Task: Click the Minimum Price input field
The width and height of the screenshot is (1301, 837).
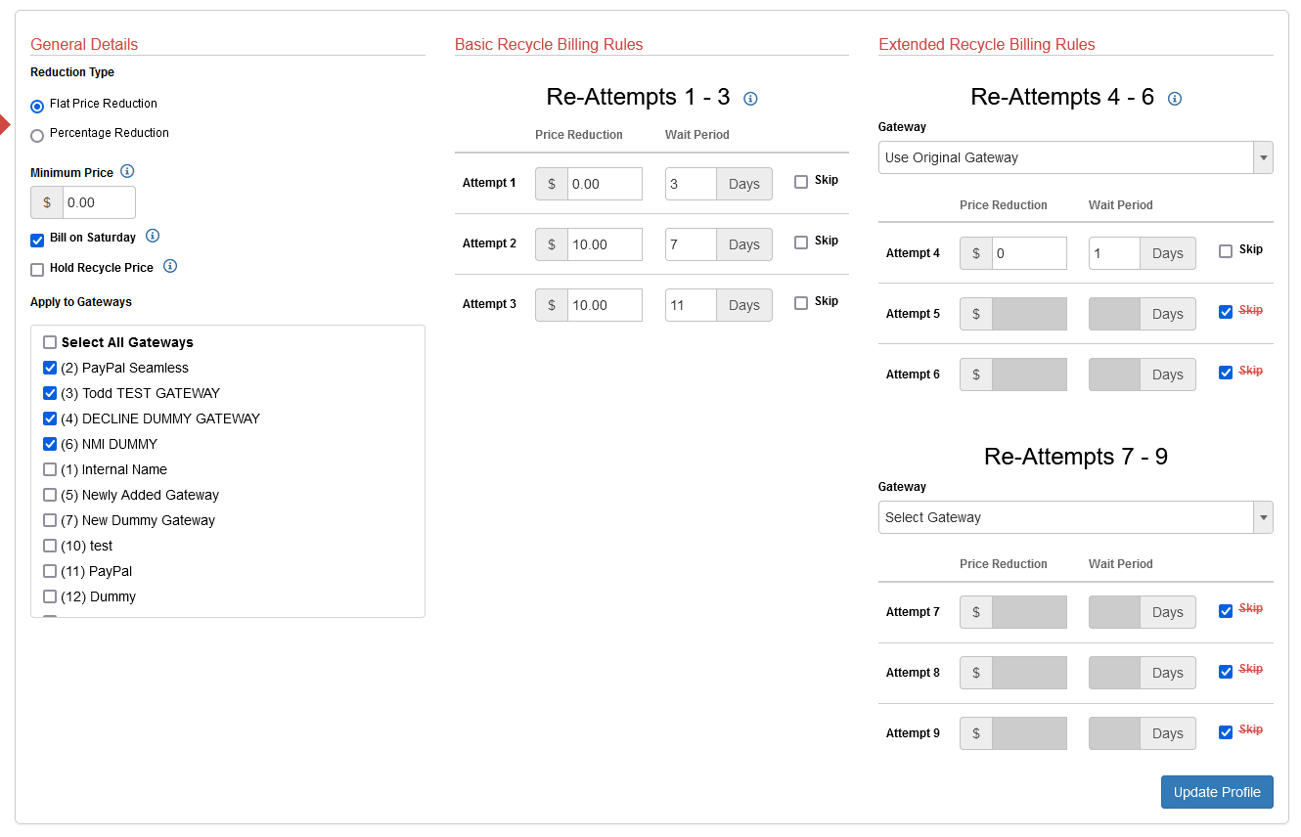Action: pos(98,202)
